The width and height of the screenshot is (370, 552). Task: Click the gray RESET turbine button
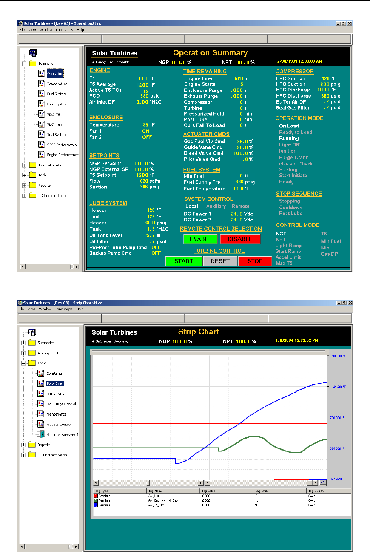220,261
